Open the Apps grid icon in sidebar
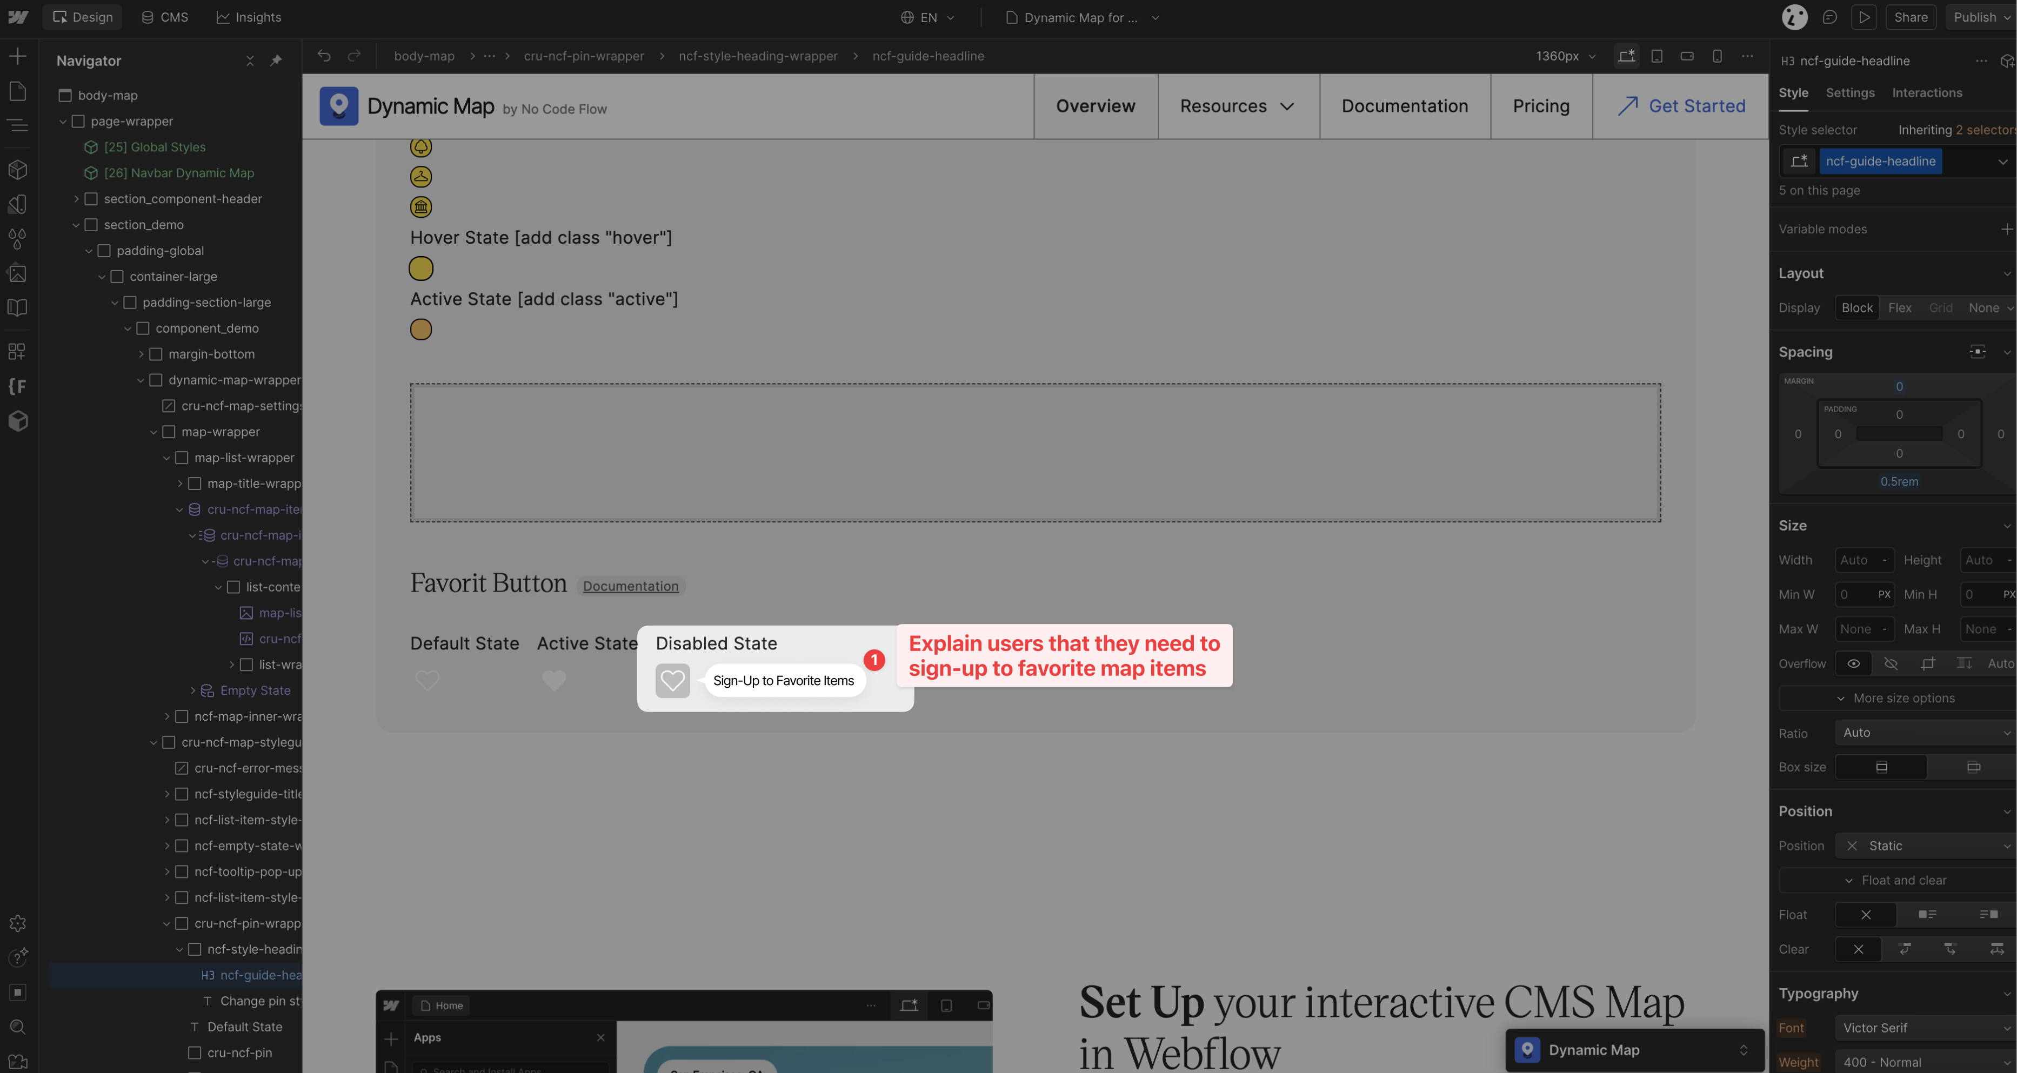 coord(17,351)
